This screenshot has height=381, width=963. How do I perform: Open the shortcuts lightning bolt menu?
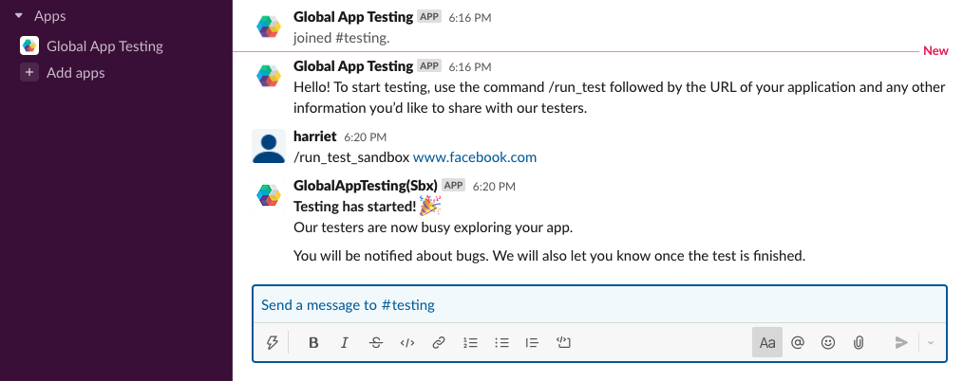pyautogui.click(x=273, y=343)
